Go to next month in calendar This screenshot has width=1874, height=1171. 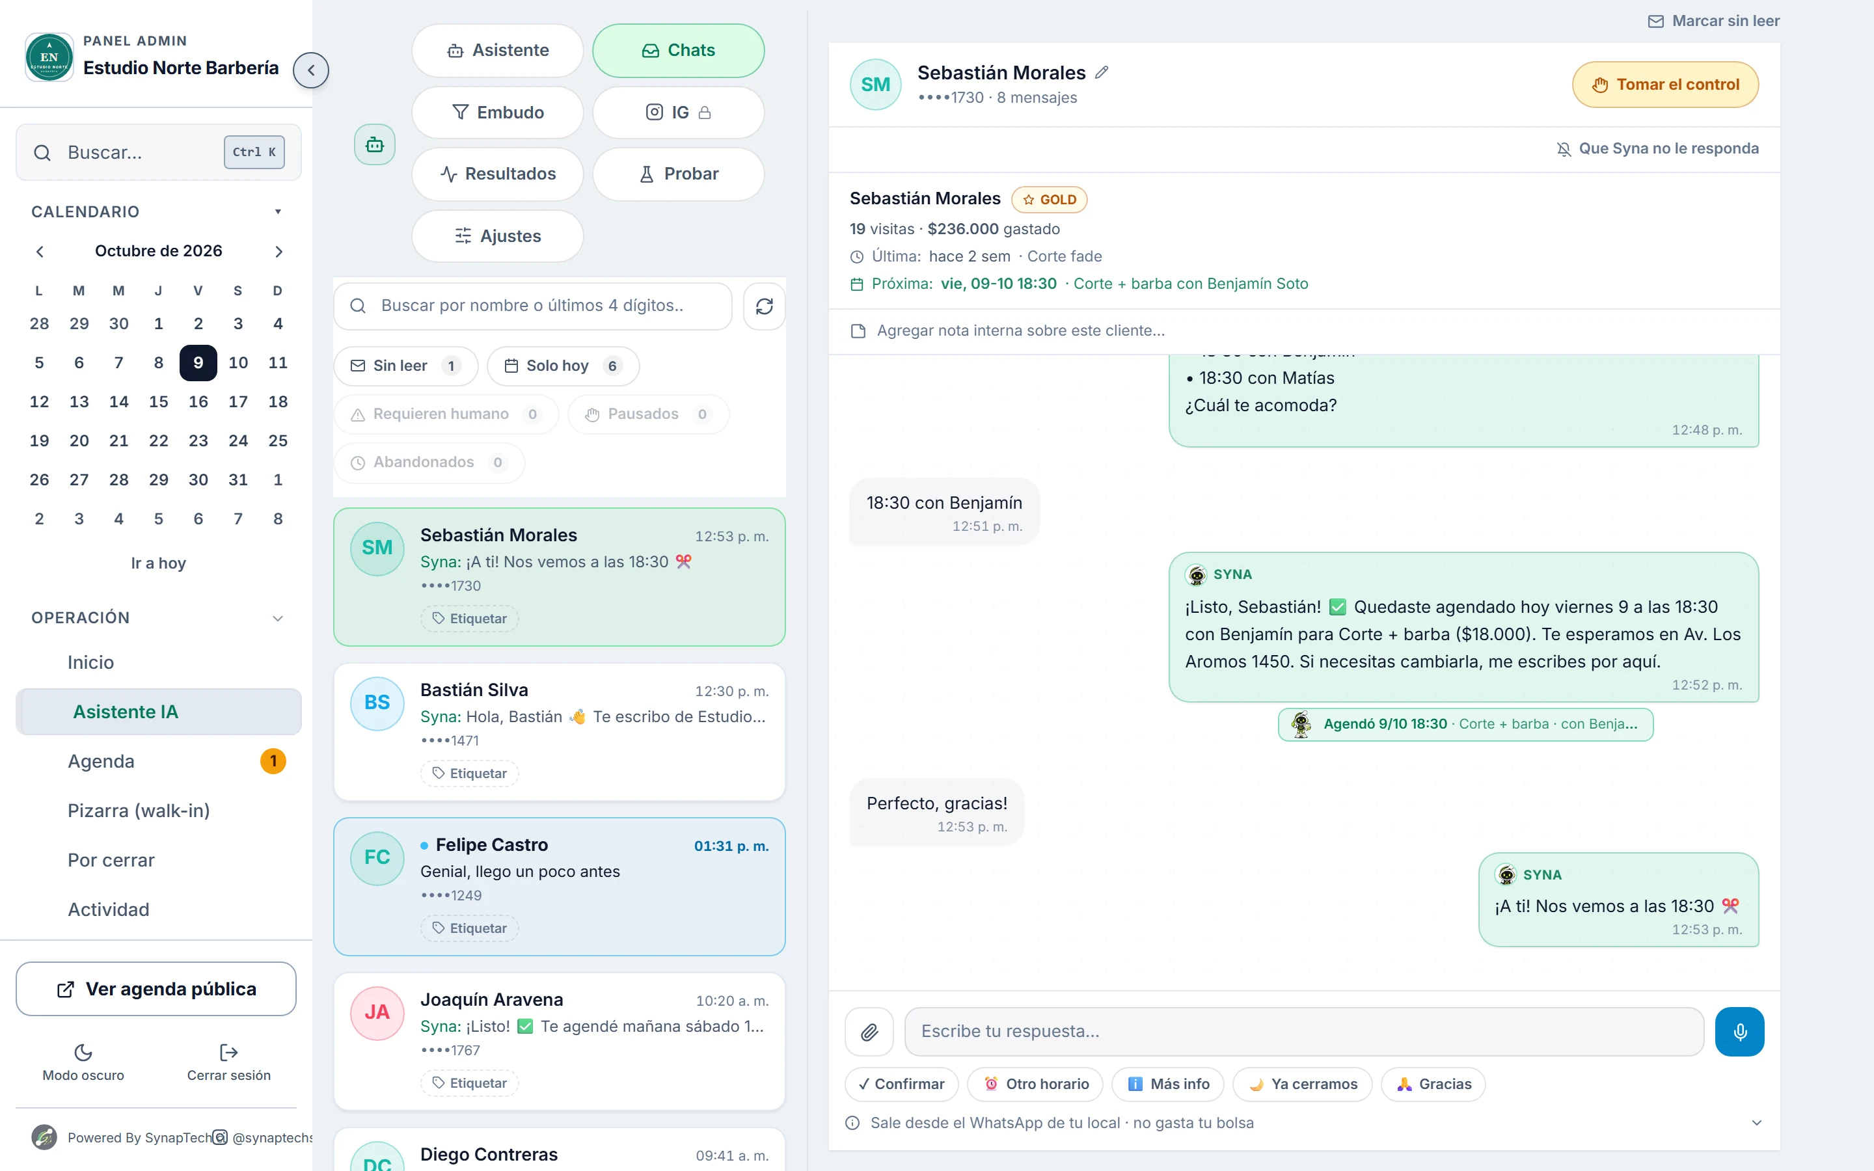coord(278,252)
